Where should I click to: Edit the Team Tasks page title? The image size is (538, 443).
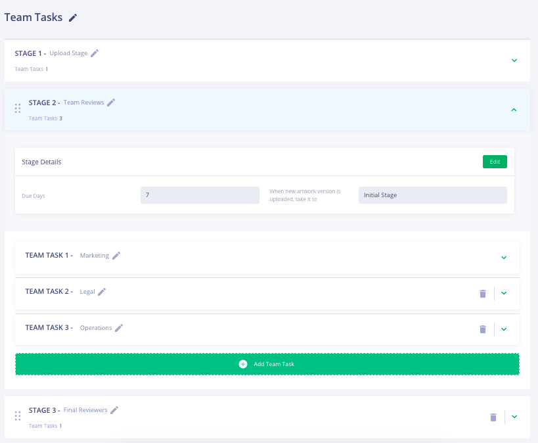coord(73,18)
